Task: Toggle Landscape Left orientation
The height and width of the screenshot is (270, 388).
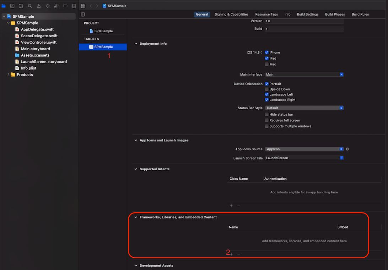Action: (x=266, y=94)
